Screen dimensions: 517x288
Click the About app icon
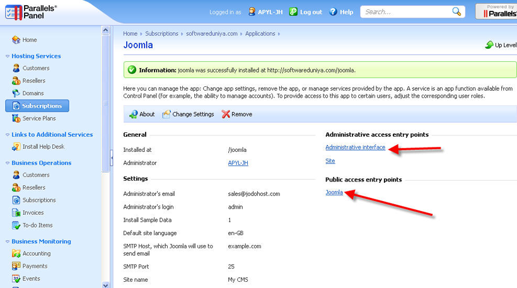coord(133,114)
